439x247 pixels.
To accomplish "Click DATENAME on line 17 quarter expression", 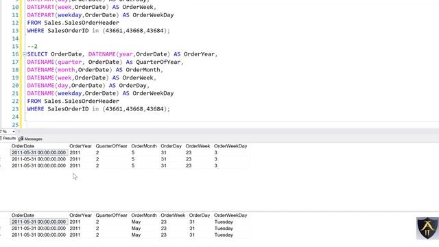I will 40,62.
